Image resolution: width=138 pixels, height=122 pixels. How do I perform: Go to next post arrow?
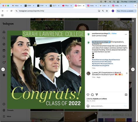click(133, 69)
